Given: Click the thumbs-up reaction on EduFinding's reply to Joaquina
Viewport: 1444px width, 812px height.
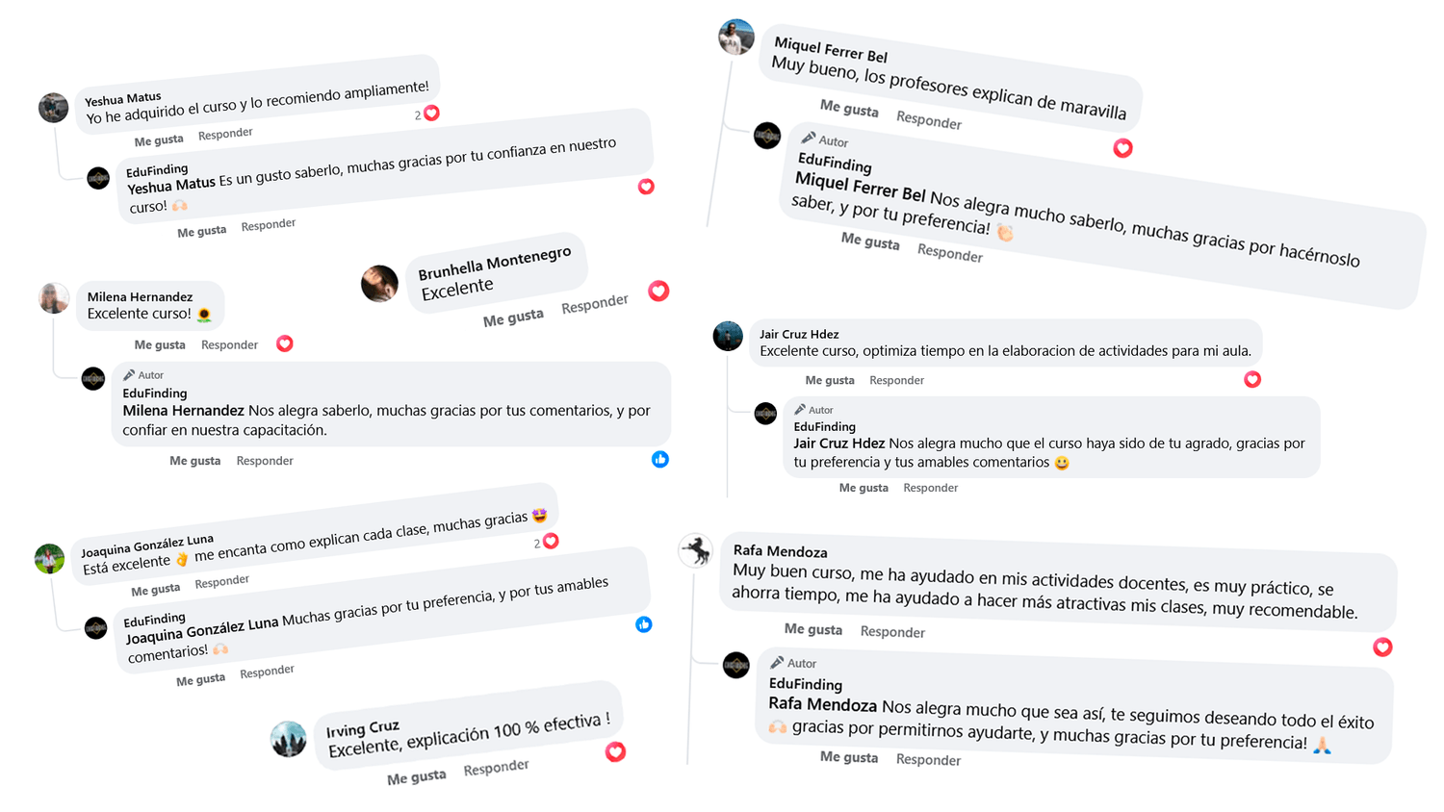Looking at the screenshot, I should coord(644,624).
